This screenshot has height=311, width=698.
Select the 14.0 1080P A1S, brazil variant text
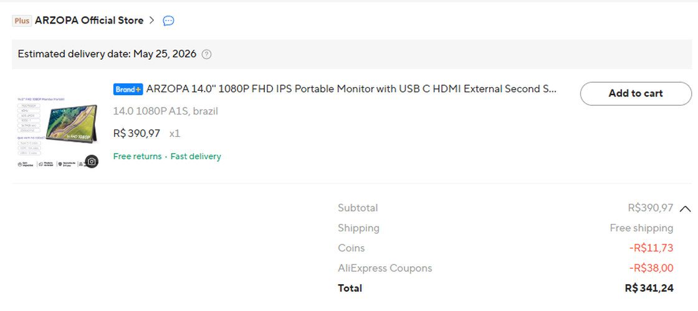click(166, 111)
